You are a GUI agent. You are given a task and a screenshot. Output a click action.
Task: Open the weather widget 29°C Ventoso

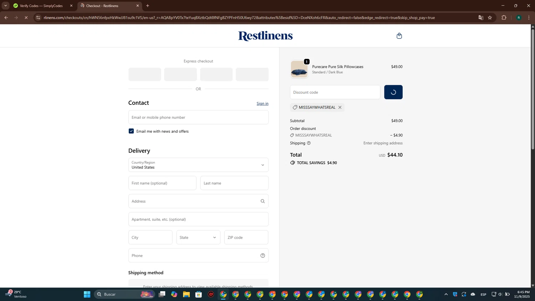pyautogui.click(x=16, y=294)
